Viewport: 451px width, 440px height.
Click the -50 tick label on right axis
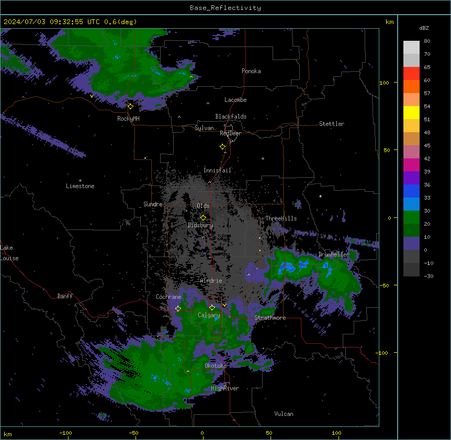(384, 285)
